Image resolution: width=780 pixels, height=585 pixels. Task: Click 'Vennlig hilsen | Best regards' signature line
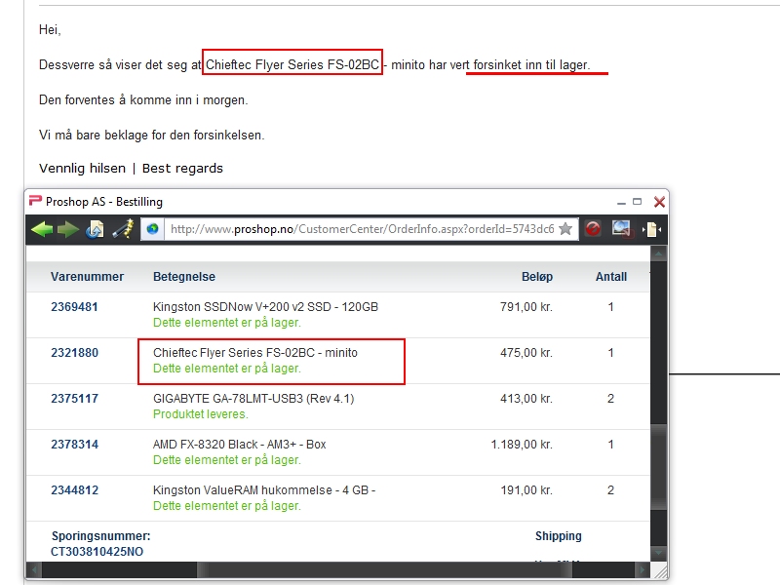click(131, 168)
